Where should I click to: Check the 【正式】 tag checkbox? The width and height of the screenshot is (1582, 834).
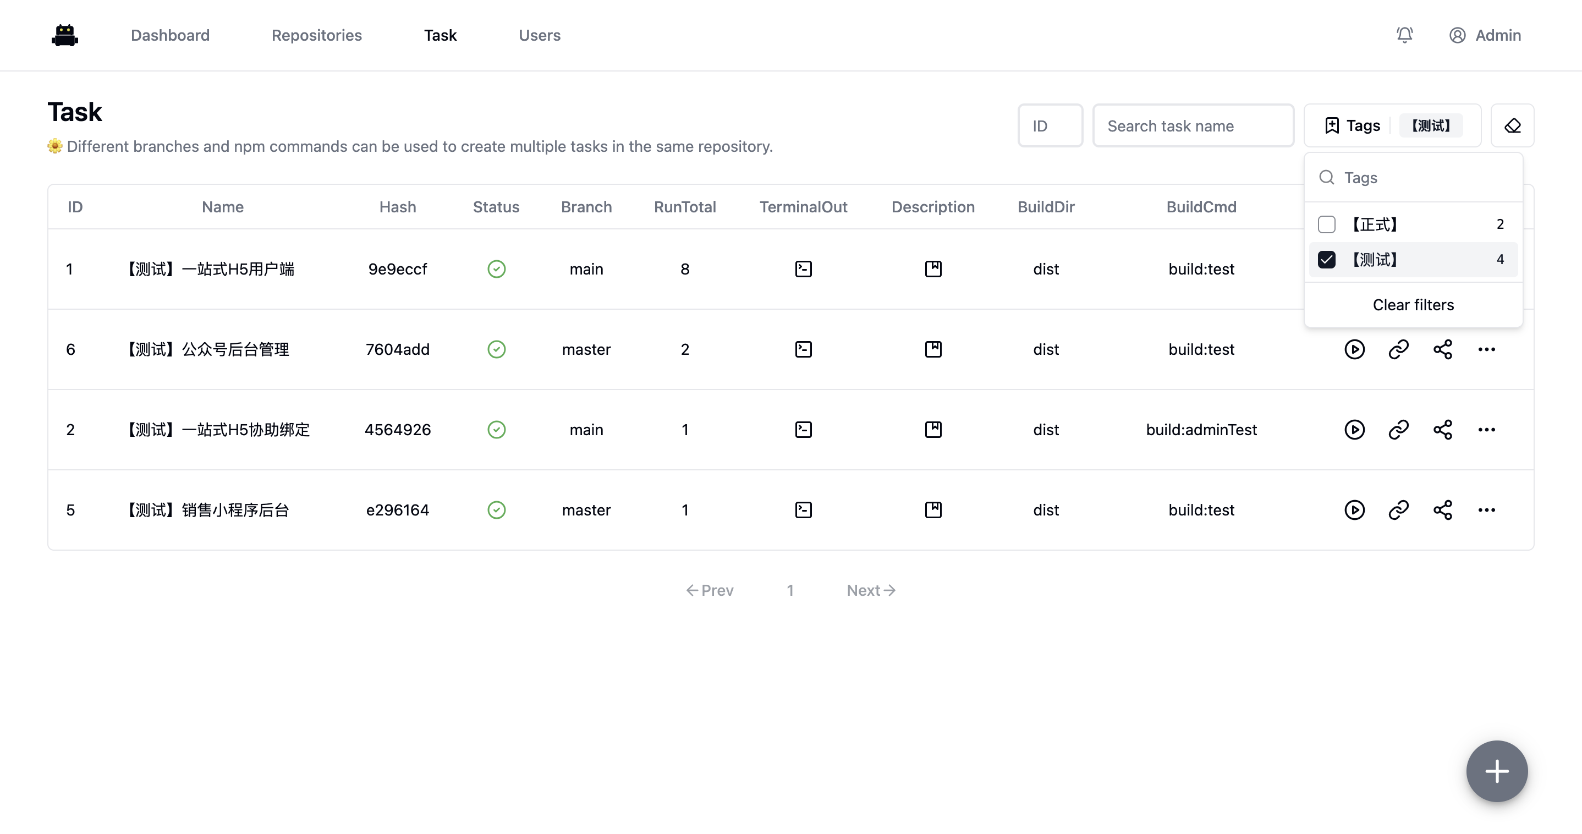tap(1327, 224)
